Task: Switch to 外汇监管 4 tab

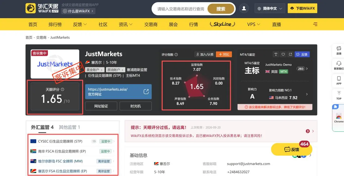Action: (x=42, y=127)
